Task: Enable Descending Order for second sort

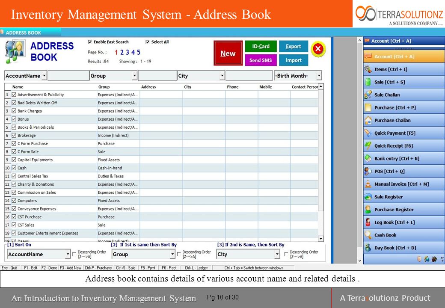Action: [x=179, y=254]
